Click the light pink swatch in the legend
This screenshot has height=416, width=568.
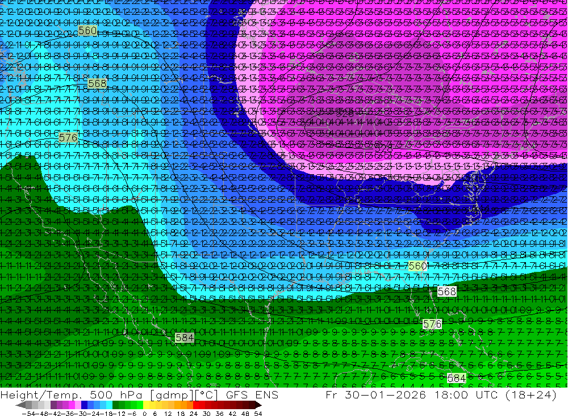point(78,405)
